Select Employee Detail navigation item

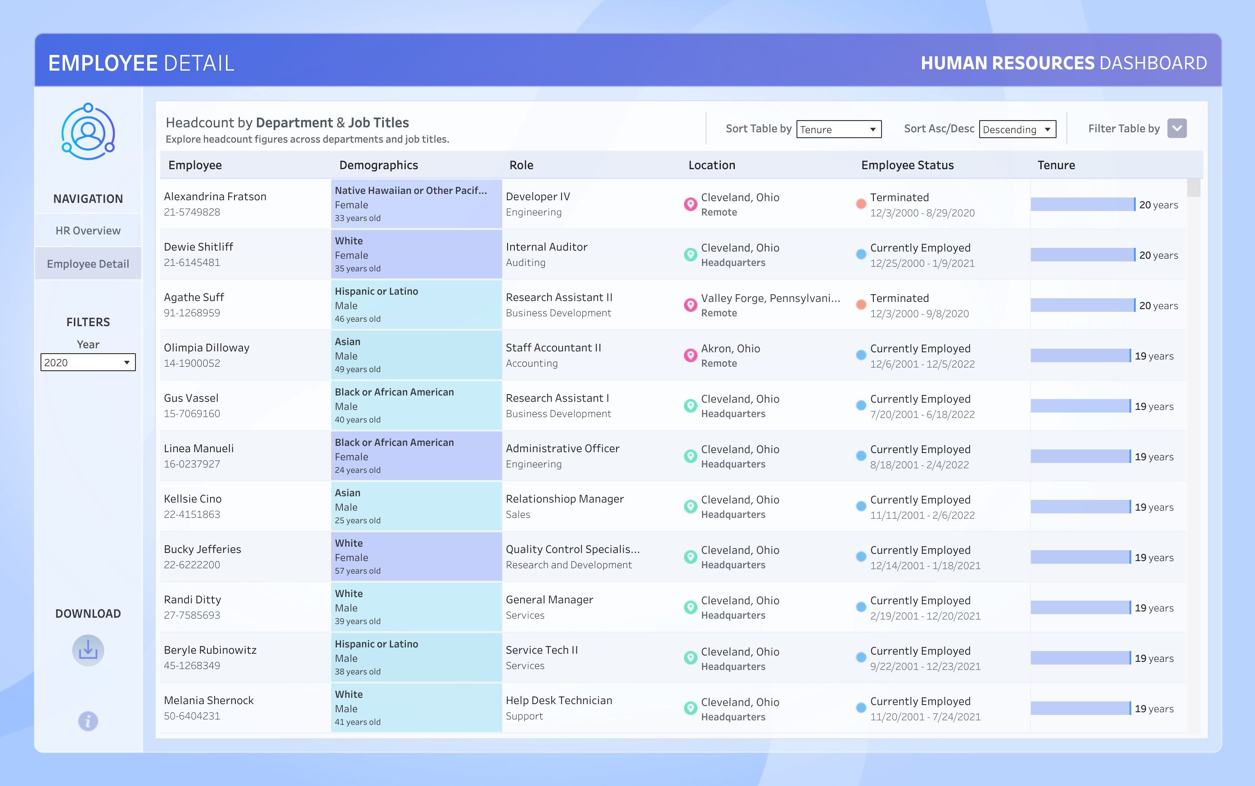(x=88, y=264)
